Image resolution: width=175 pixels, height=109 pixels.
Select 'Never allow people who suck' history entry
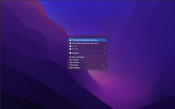[x=87, y=43]
